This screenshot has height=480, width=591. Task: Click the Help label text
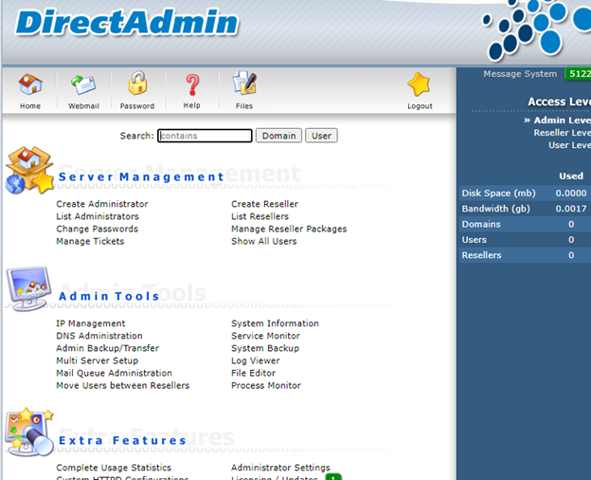(192, 105)
